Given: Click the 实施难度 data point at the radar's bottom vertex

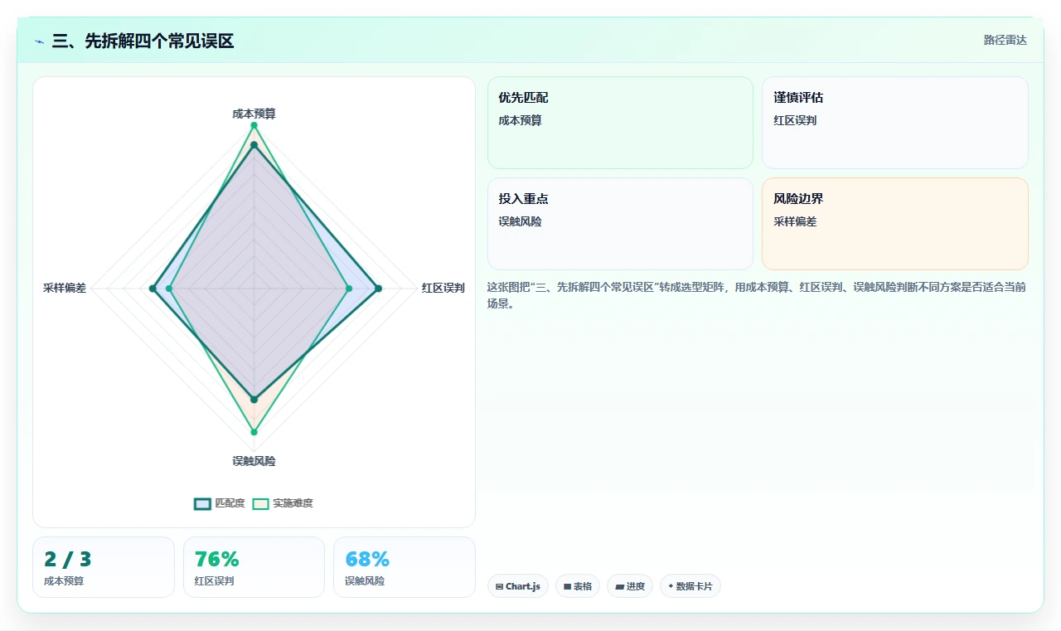Looking at the screenshot, I should pyautogui.click(x=254, y=432).
